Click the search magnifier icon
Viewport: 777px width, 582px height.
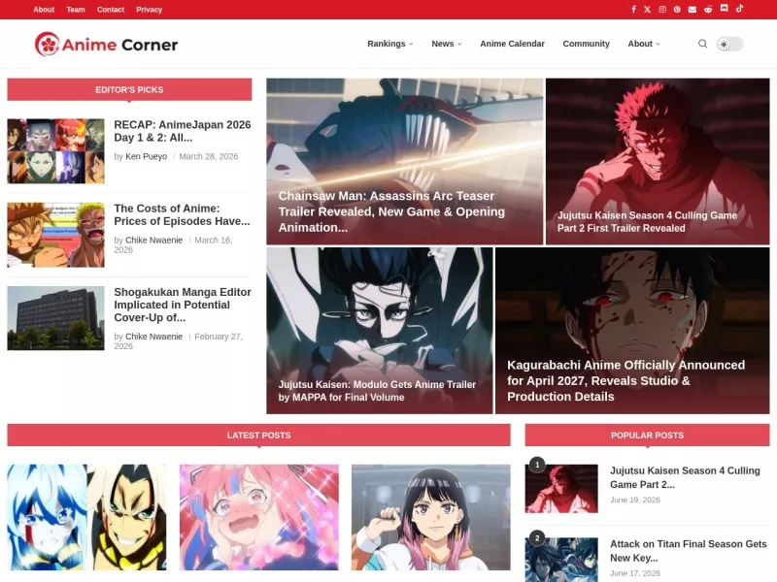[702, 44]
